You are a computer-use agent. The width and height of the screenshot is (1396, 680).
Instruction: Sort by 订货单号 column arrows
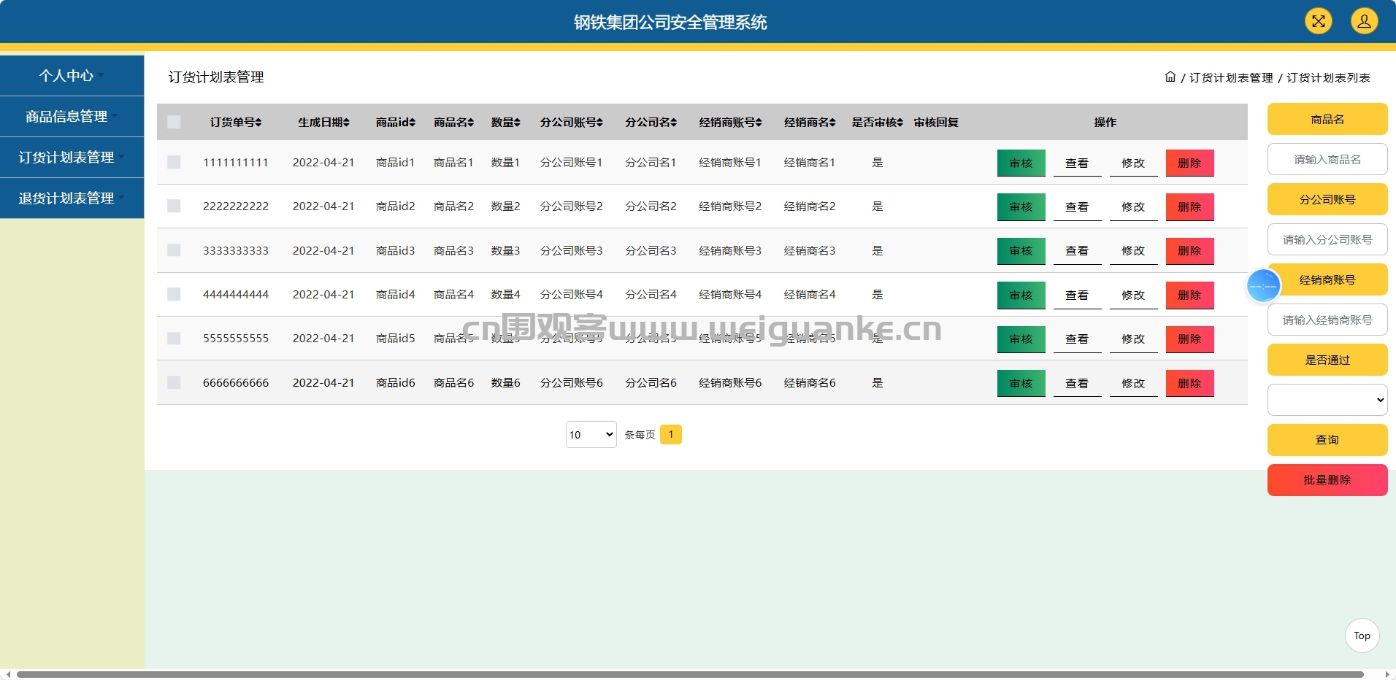pyautogui.click(x=258, y=123)
